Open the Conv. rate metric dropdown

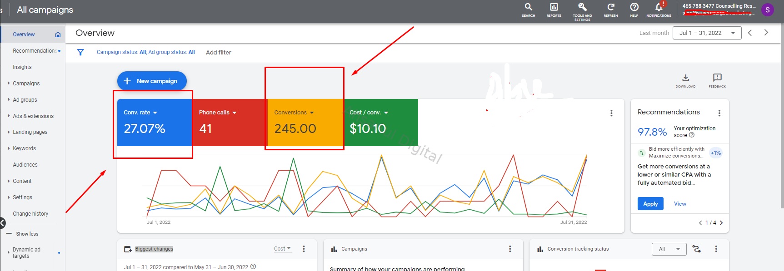point(140,113)
